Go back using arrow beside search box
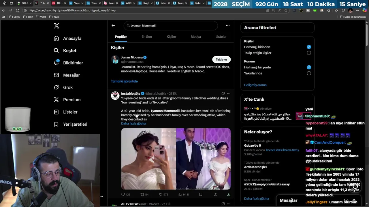The image size is (369, 207). [113, 26]
